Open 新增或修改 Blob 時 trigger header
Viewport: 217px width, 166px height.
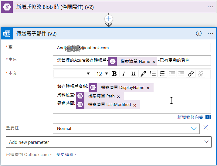pos(109,7)
